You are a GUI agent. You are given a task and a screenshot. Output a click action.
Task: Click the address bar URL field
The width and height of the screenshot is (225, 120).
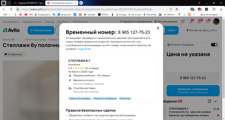click(88, 9)
